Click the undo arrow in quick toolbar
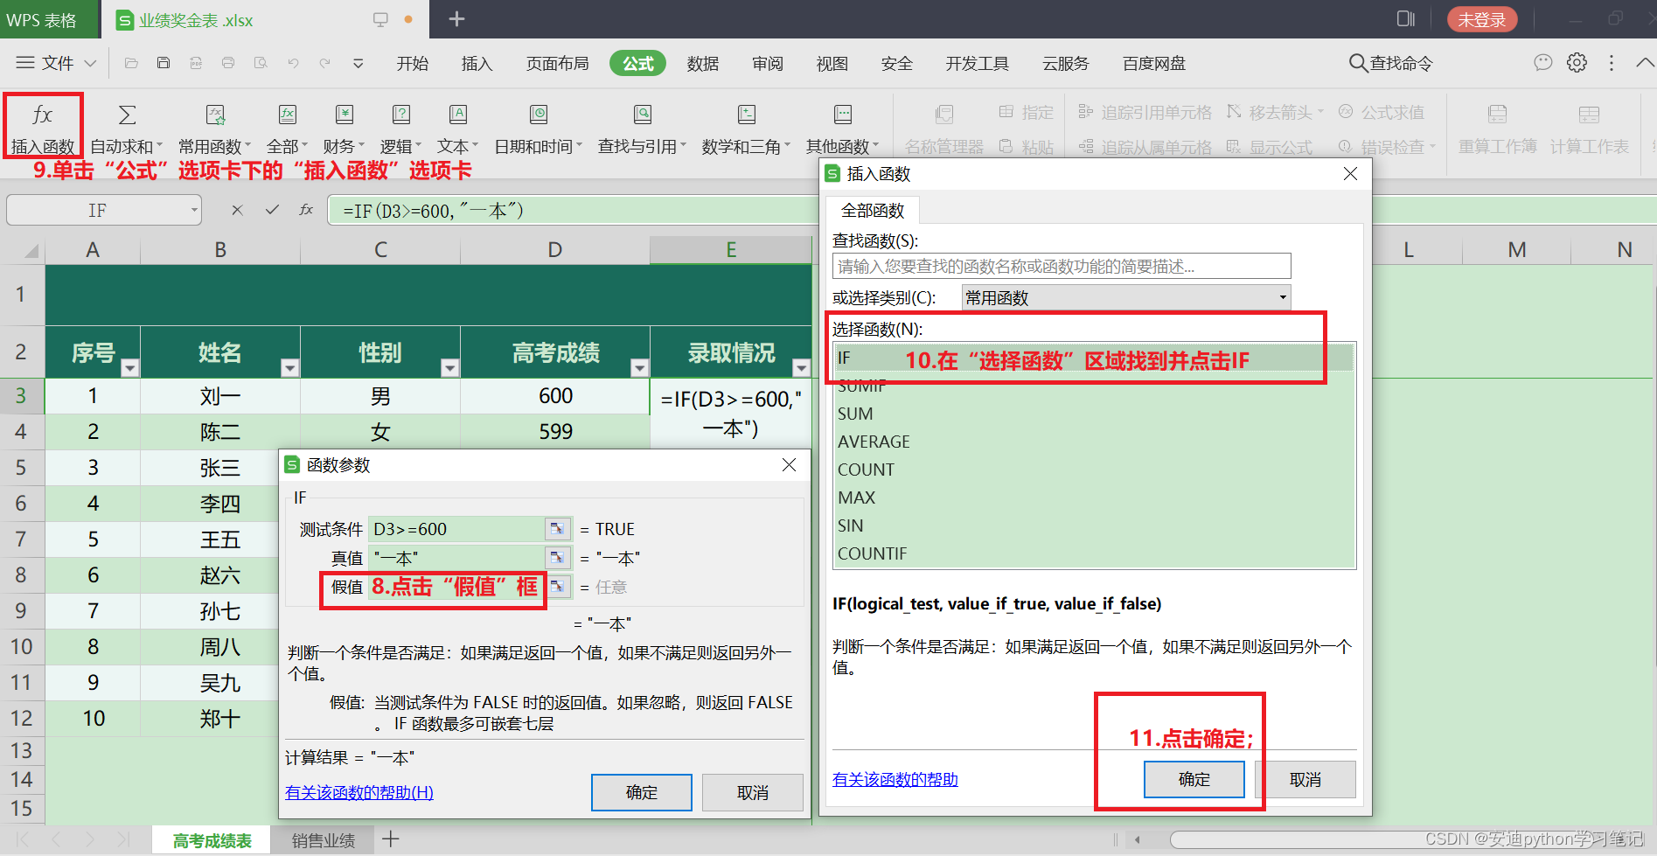1657x856 pixels. pos(293,63)
